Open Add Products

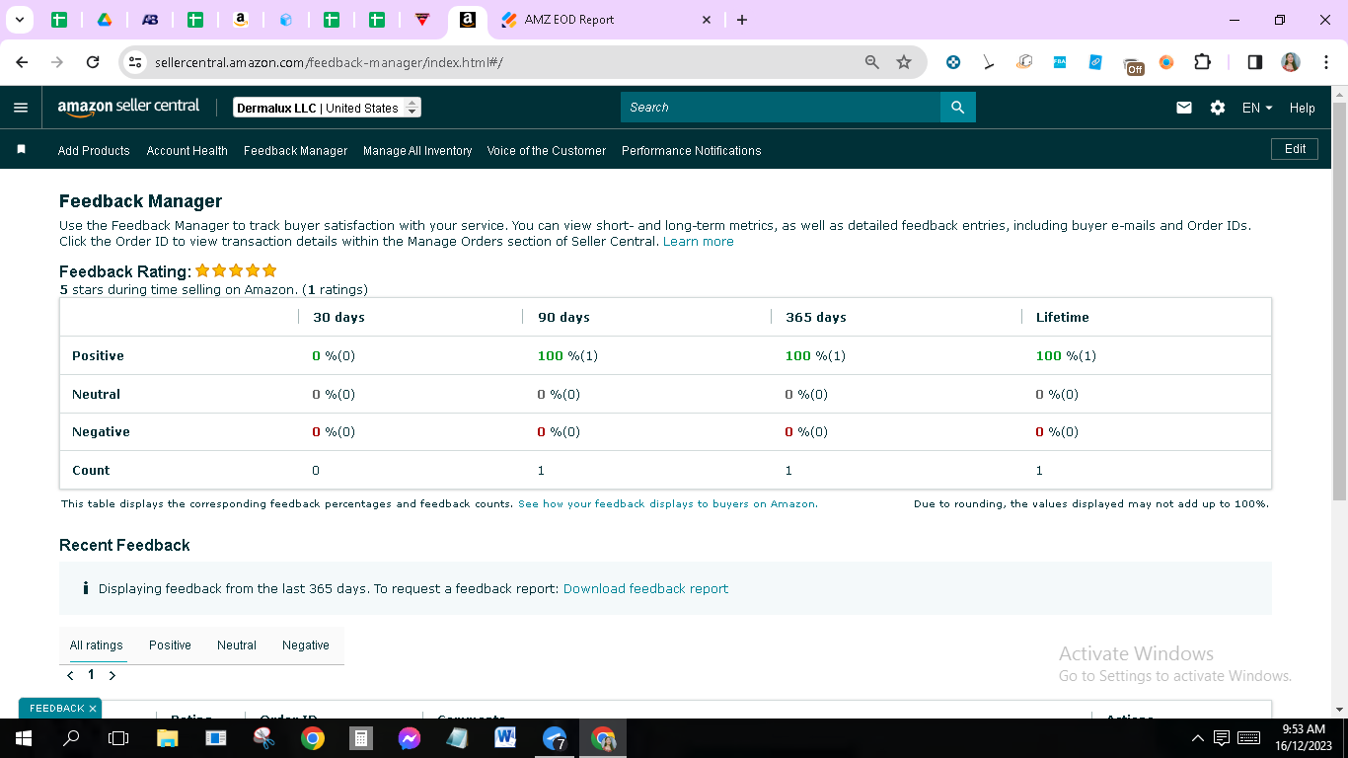(x=94, y=151)
